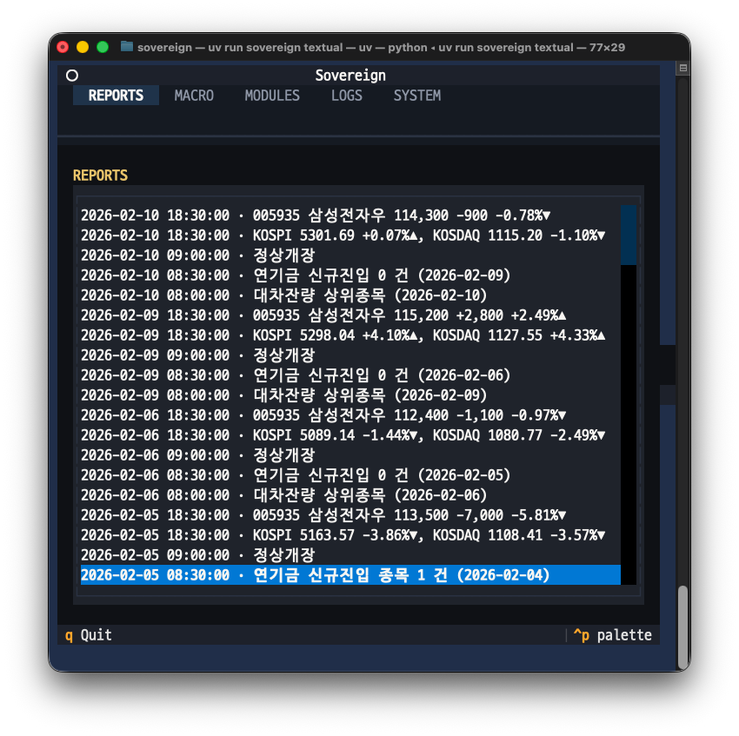The height and width of the screenshot is (736, 739).
Task: Select the REPORTS tab
Action: point(116,96)
